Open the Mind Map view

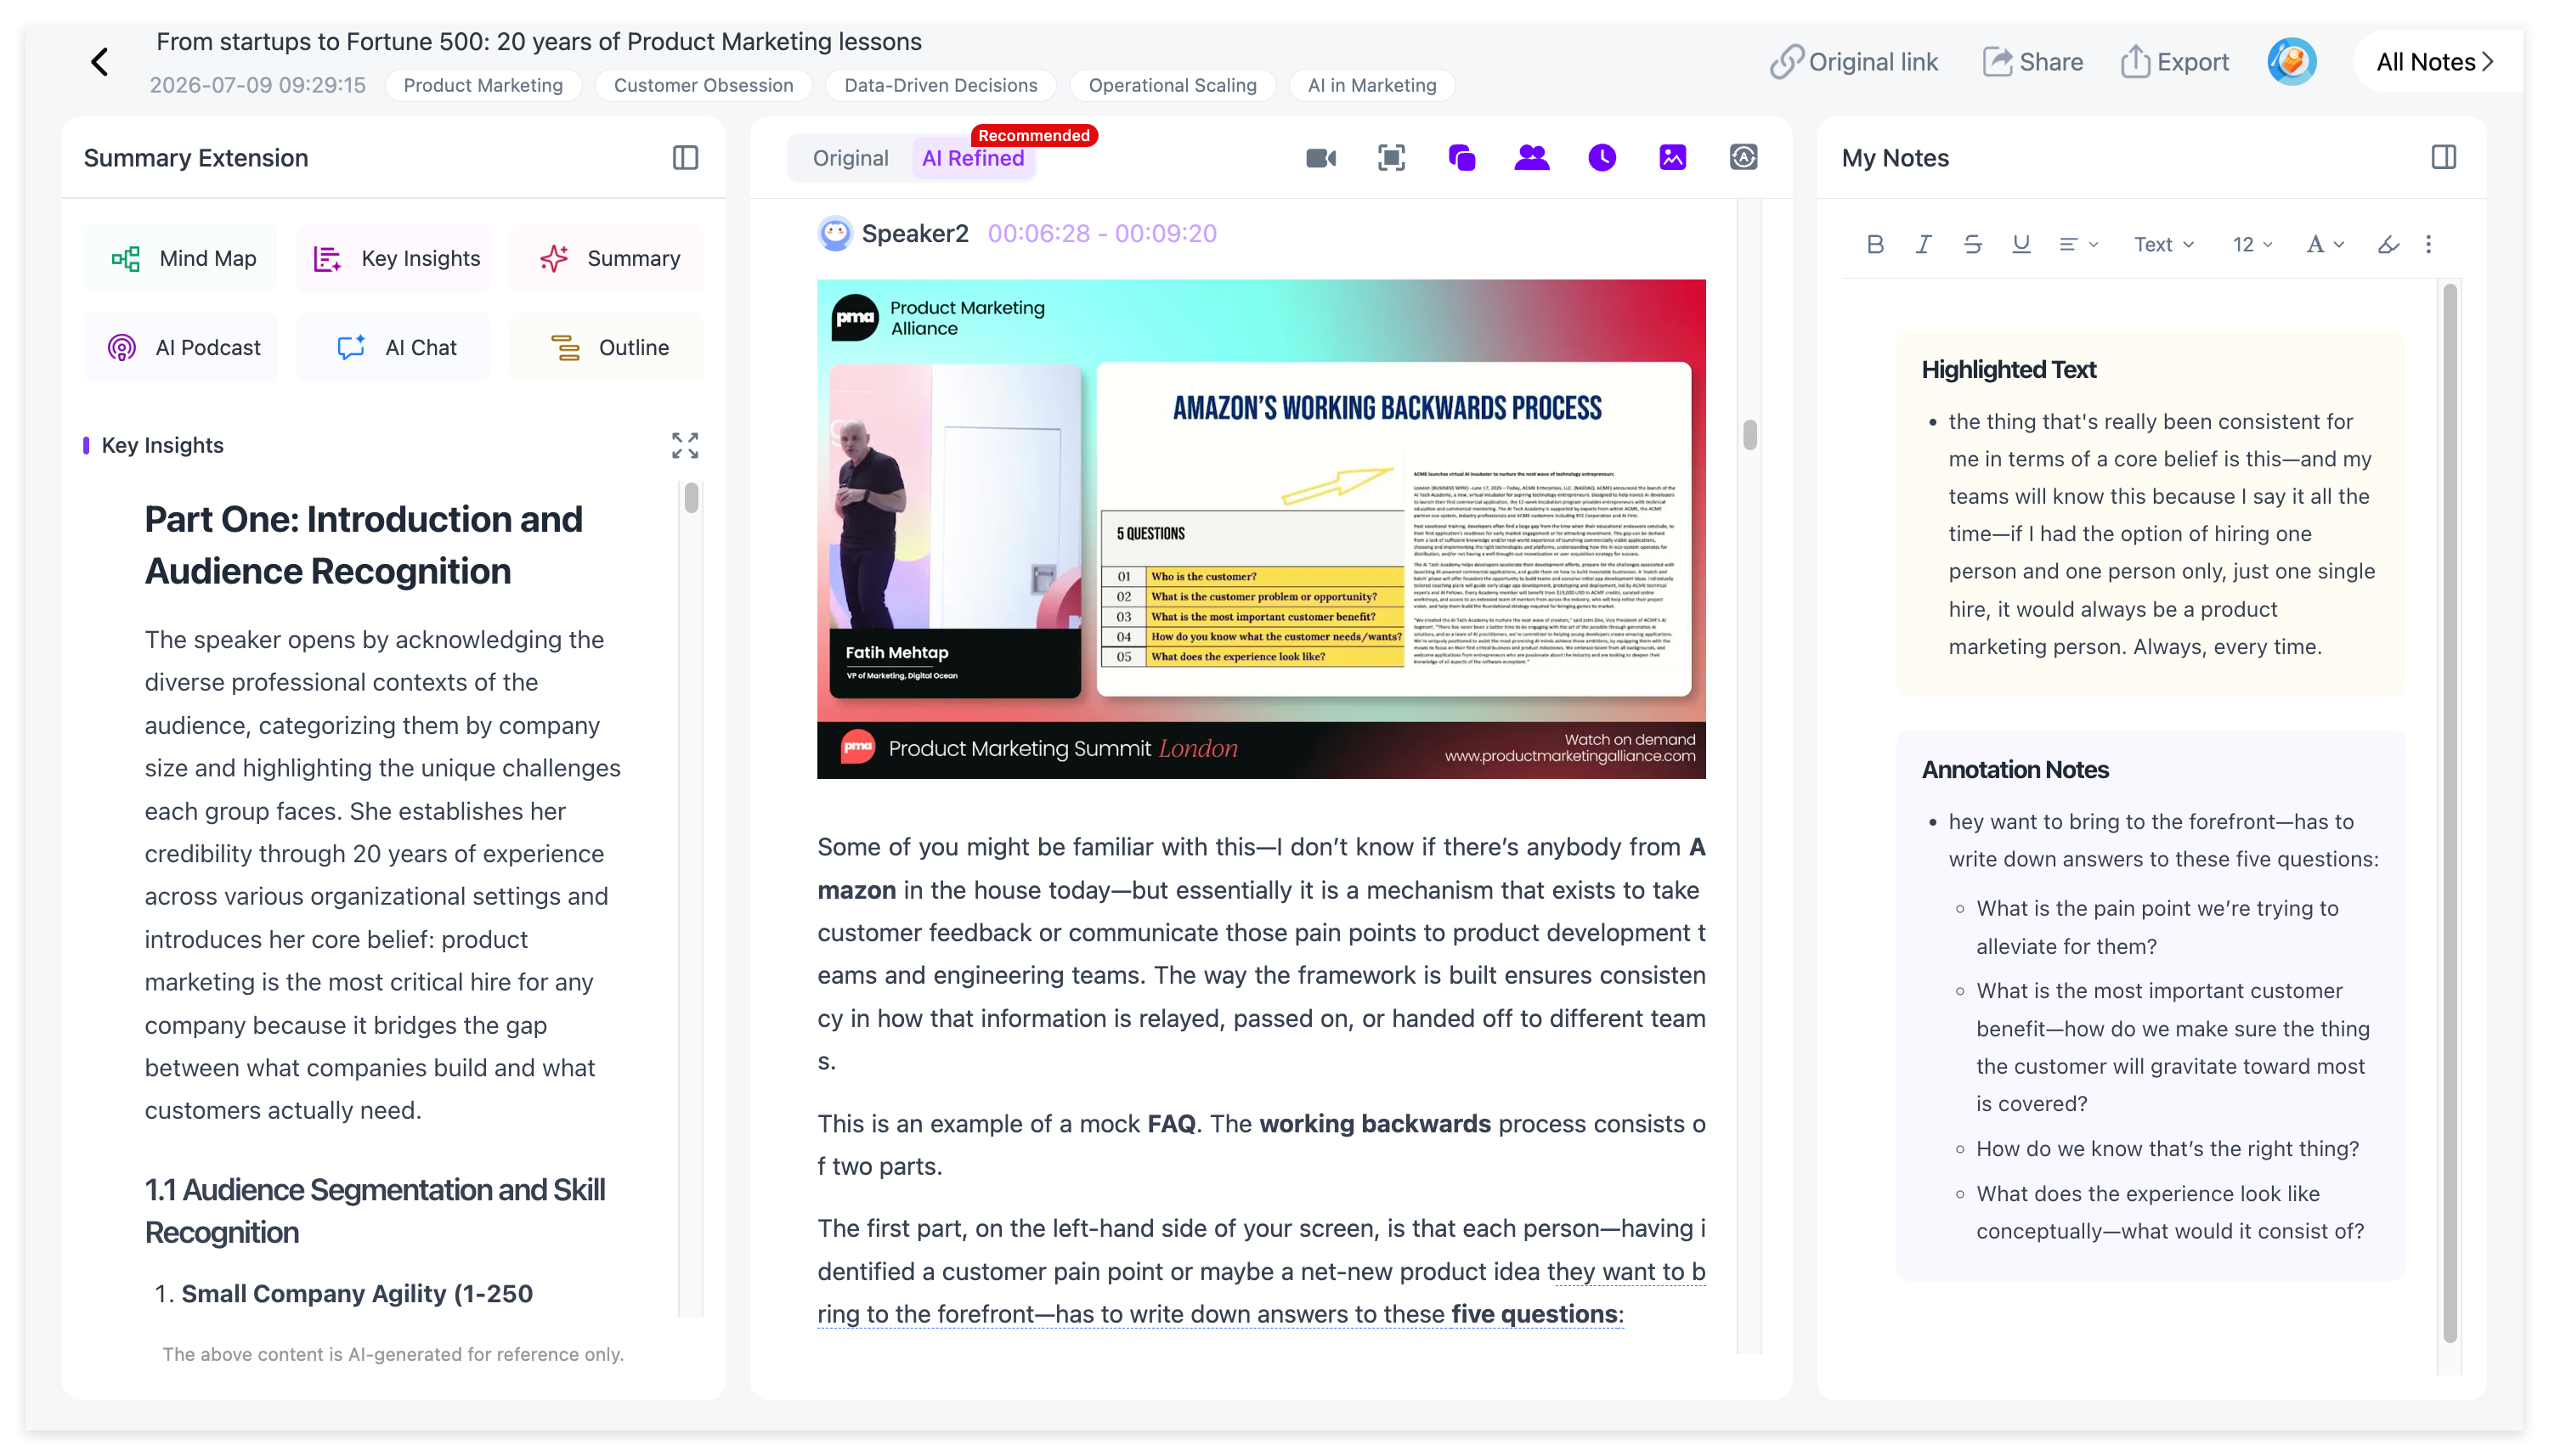pos(181,259)
